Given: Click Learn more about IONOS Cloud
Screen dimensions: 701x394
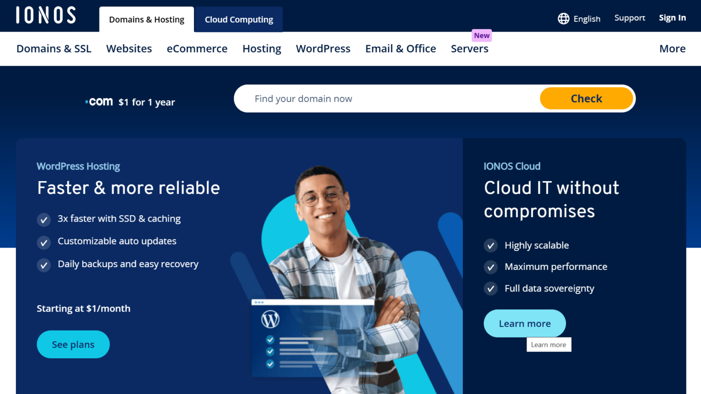Looking at the screenshot, I should click(524, 323).
